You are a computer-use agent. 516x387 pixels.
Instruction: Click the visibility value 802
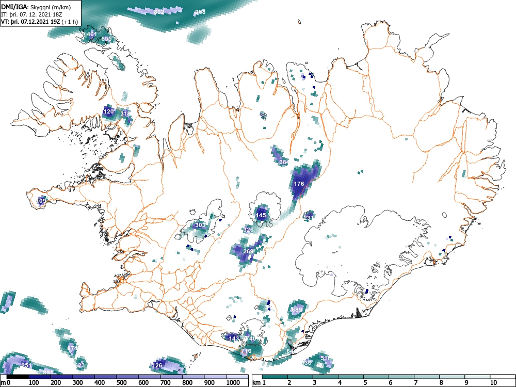point(159,12)
